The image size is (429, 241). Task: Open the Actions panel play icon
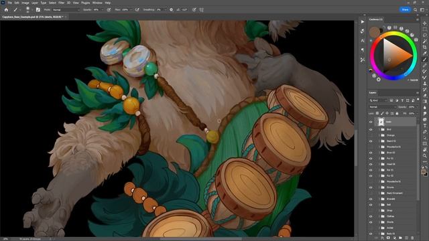tap(363, 21)
